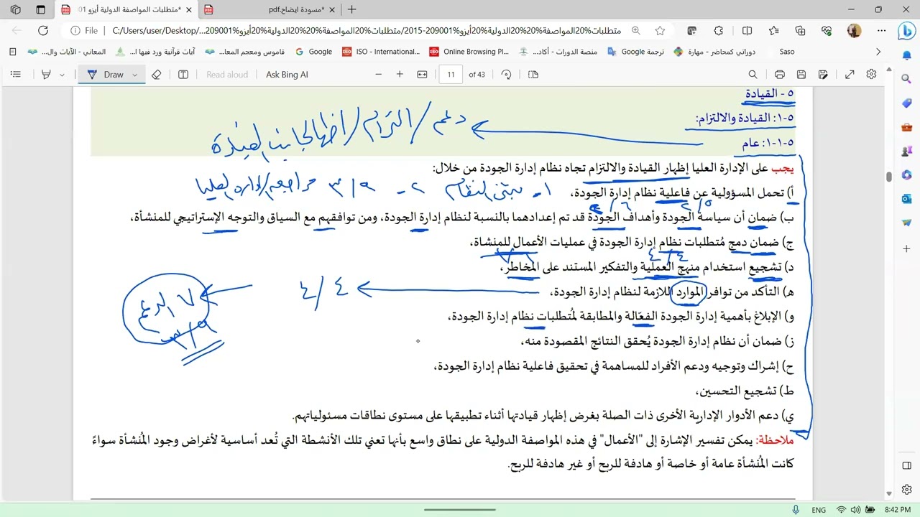Refresh the current page

(x=43, y=31)
